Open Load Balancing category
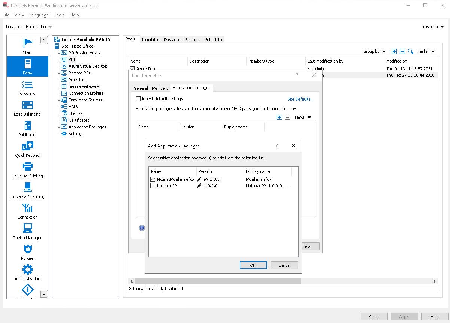Screen dimensions: 450x323 pyautogui.click(x=27, y=108)
